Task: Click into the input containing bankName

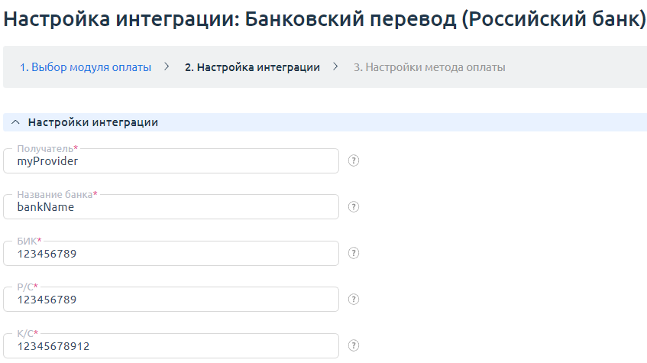Action: pos(171,207)
